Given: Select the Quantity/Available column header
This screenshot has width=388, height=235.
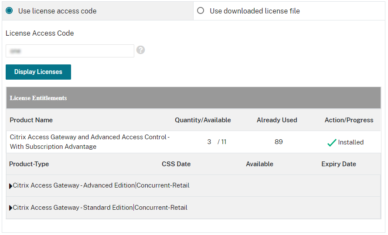Looking at the screenshot, I should (x=203, y=120).
